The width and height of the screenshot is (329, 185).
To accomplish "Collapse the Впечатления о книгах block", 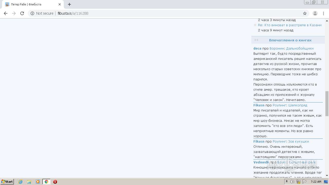I will pos(256,40).
